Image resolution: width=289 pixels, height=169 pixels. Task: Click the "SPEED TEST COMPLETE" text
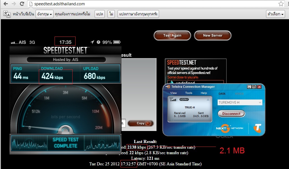[66, 143]
